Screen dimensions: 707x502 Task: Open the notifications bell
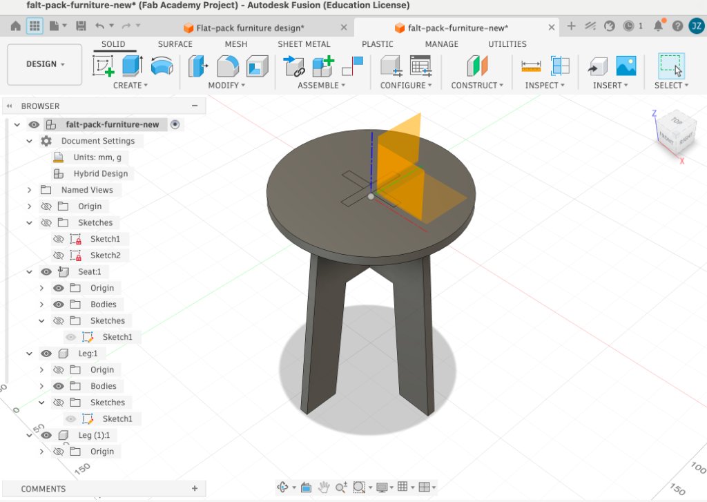click(658, 26)
